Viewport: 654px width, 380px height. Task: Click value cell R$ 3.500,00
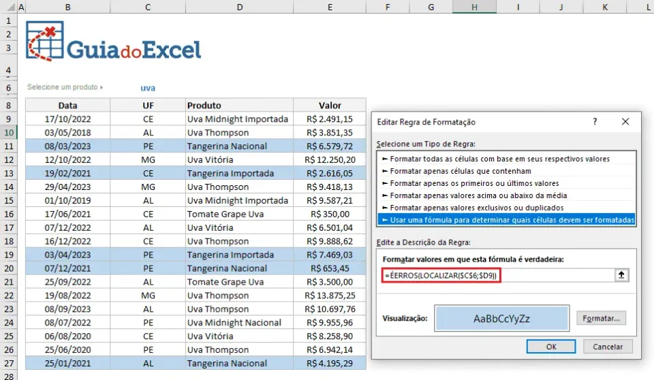click(x=330, y=281)
